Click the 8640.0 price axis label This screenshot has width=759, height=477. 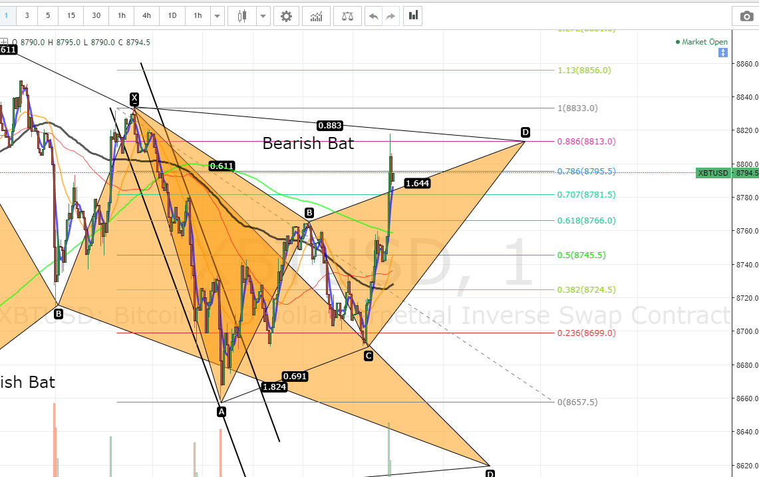(x=747, y=432)
